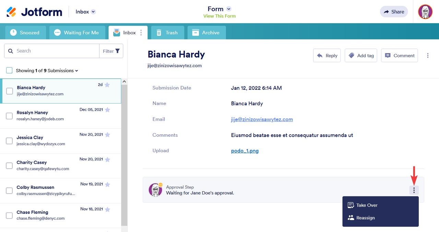Star the Bianca Hardy submission

pyautogui.click(x=107, y=85)
